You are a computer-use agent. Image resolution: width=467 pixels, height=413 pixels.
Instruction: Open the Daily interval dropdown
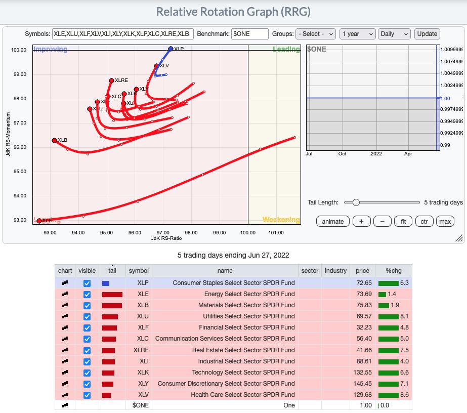tap(394, 34)
